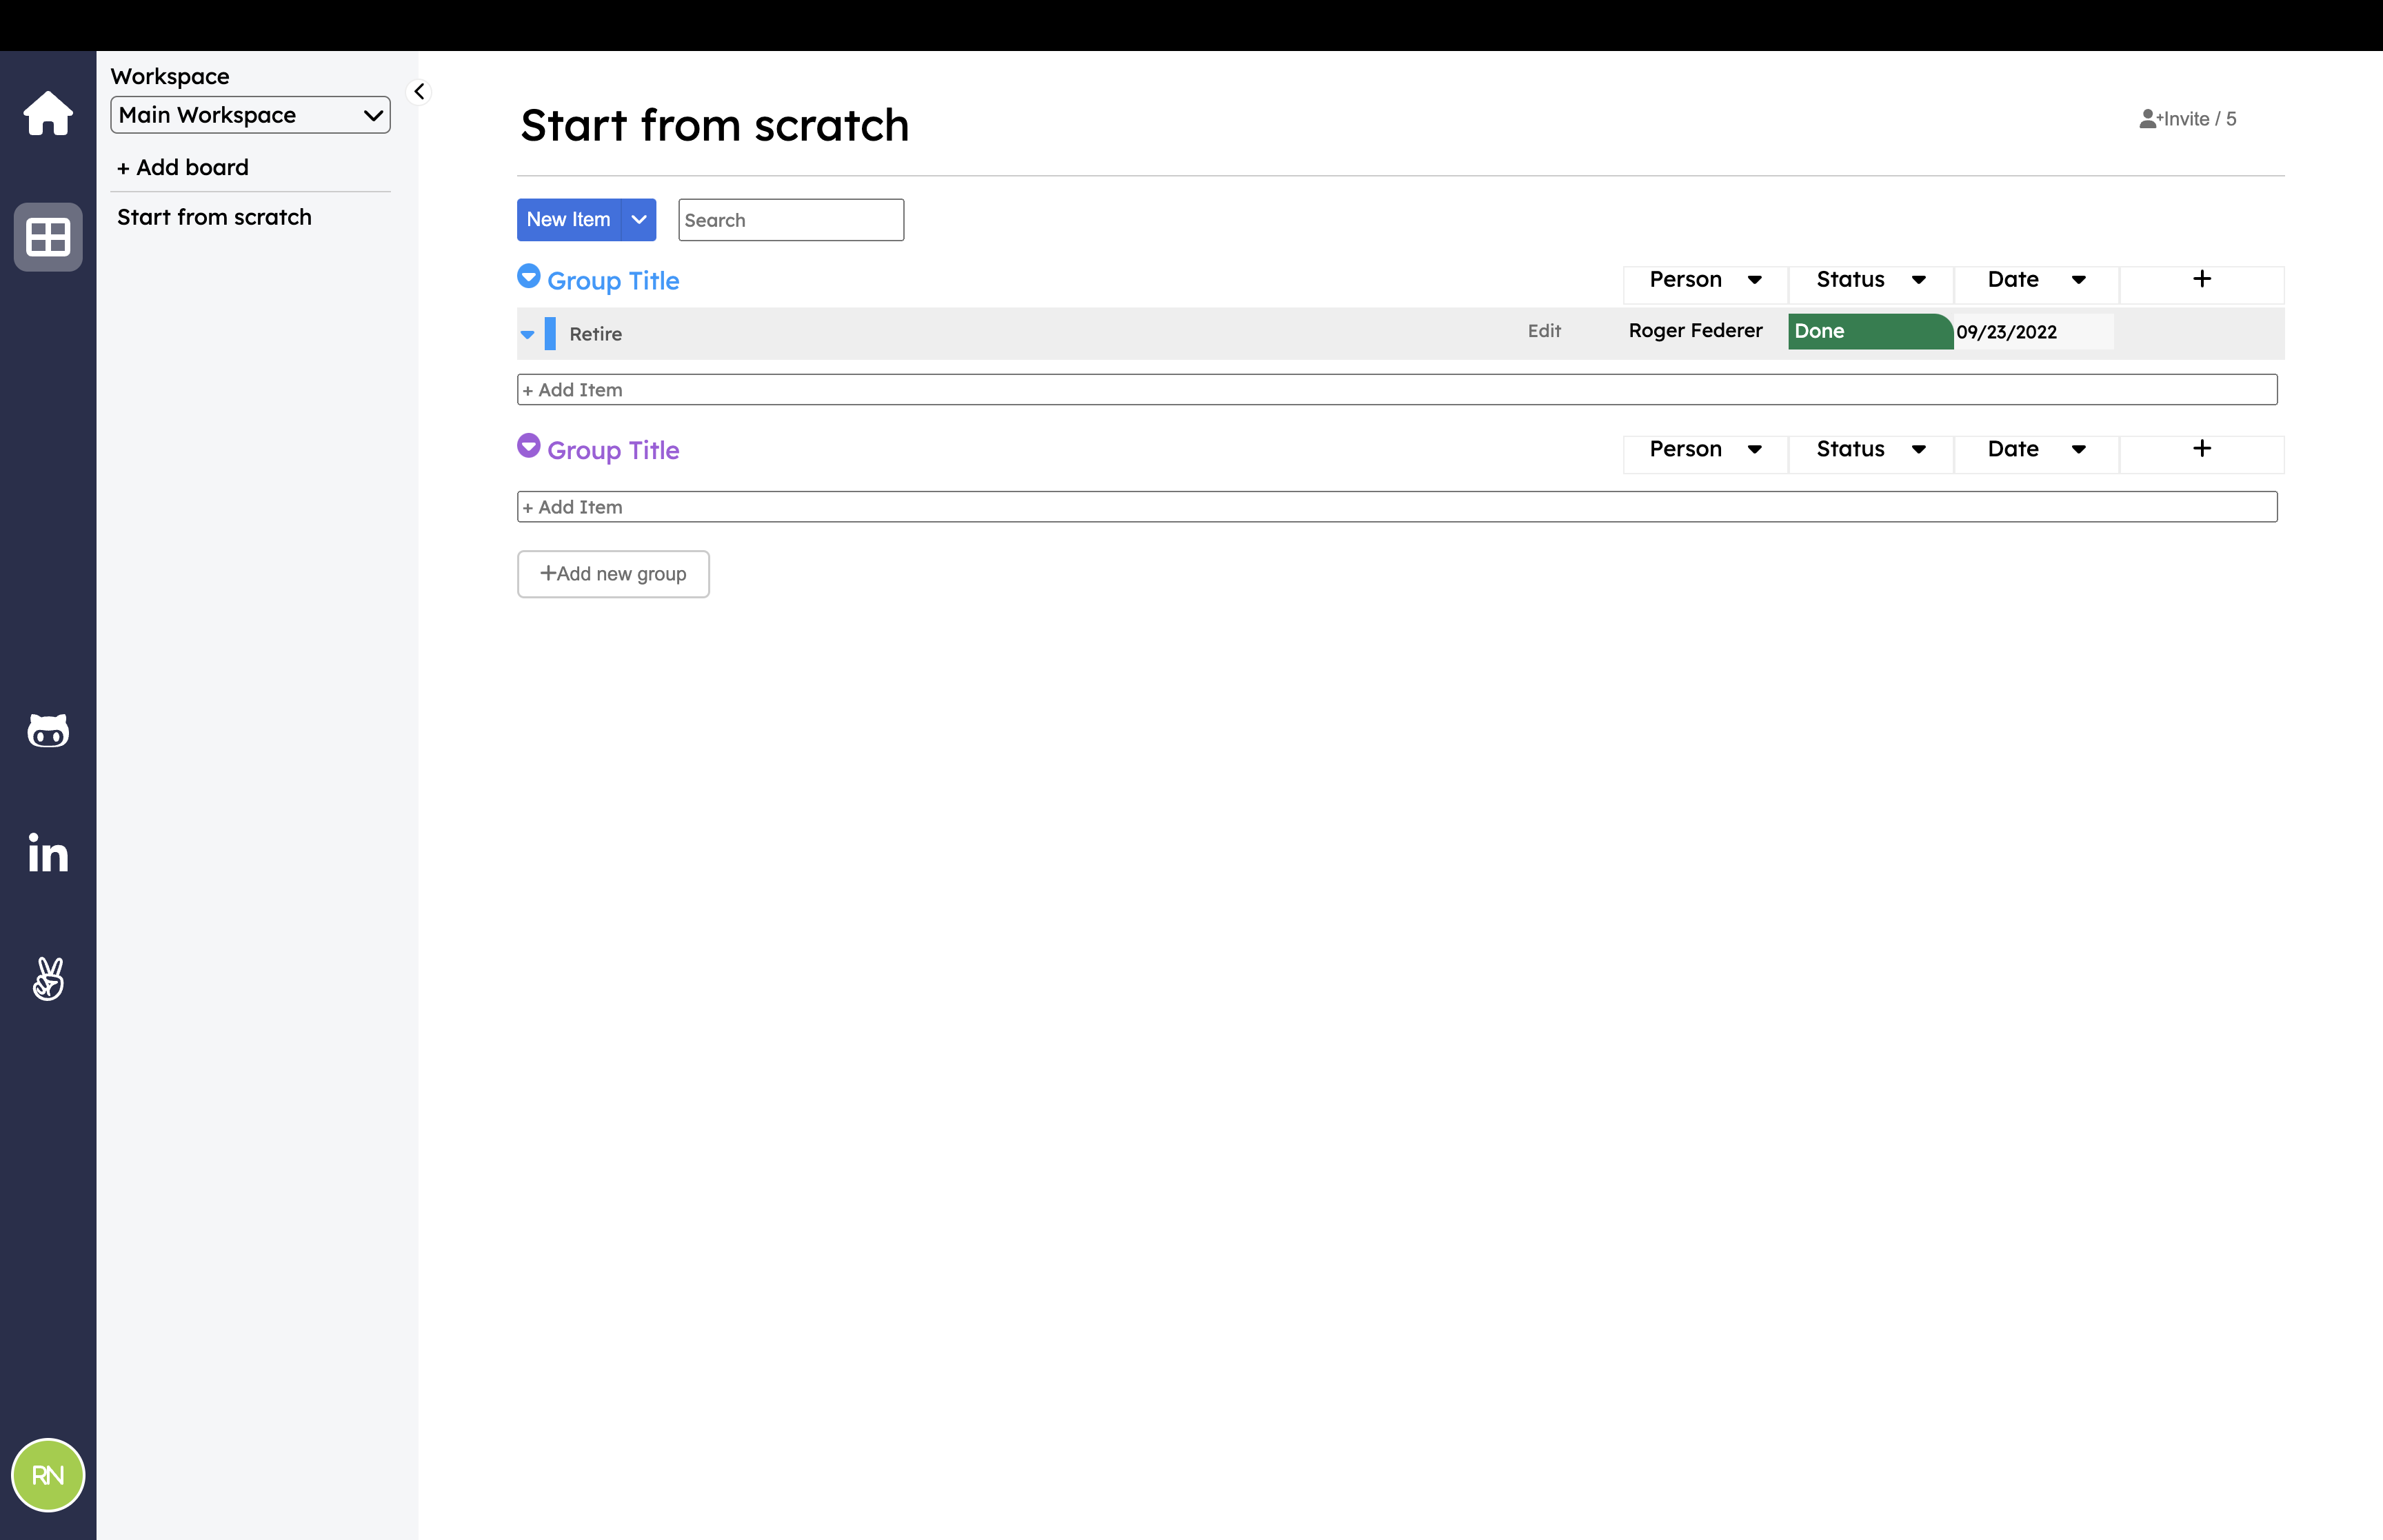Open the Main Workspace dropdown
This screenshot has height=1540, width=2383.
(250, 115)
